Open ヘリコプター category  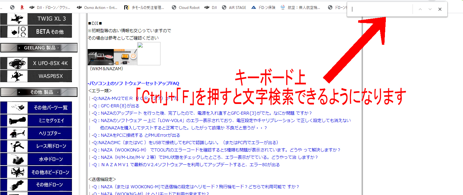pyautogui.click(x=36, y=133)
